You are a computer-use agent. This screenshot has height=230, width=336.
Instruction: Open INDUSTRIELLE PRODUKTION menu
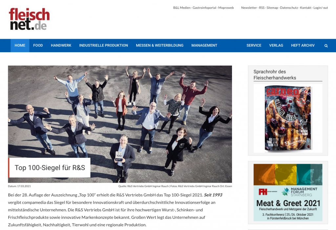tap(103, 46)
